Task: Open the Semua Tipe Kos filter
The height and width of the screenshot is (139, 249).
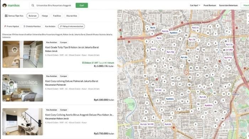Action: (x=14, y=16)
